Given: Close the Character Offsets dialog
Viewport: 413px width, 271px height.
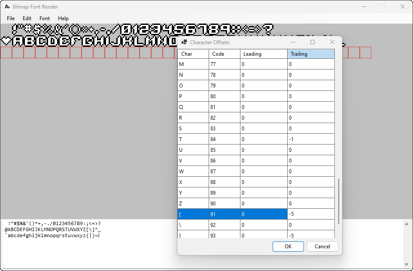Looking at the screenshot, I should [x=332, y=42].
